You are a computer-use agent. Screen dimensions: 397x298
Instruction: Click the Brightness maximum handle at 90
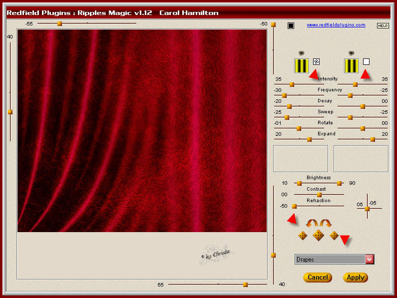pos(339,183)
